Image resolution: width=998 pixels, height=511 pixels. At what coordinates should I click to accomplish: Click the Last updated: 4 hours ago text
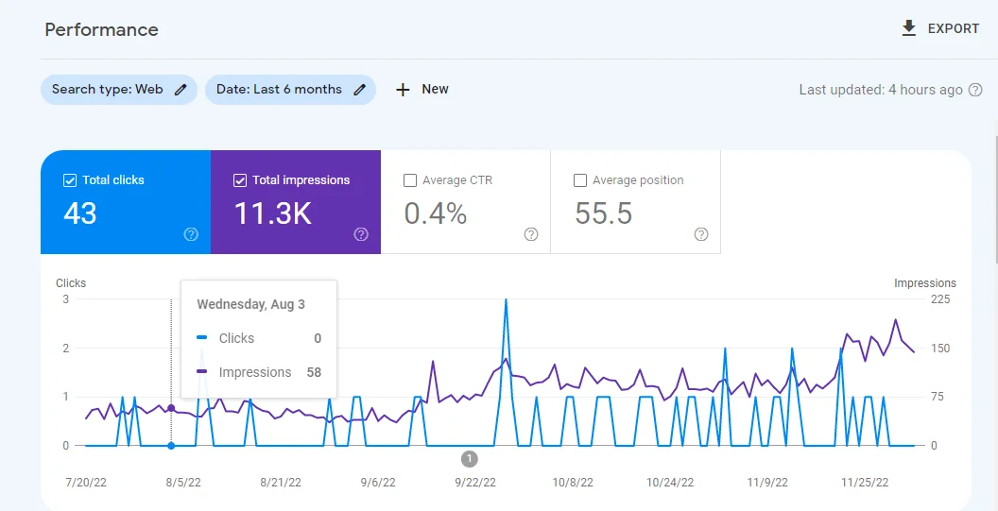(x=881, y=90)
